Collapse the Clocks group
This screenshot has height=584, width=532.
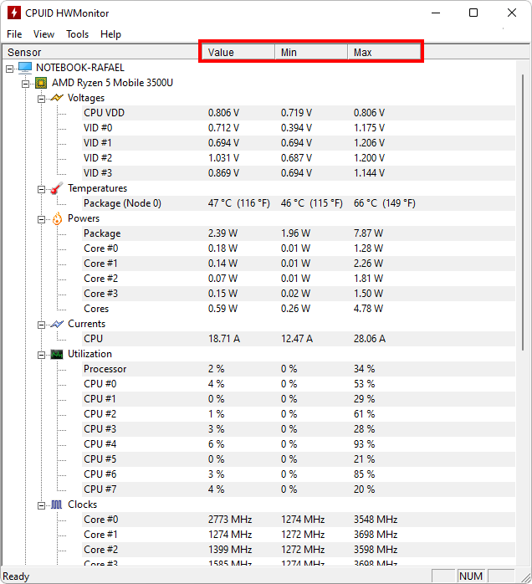click(x=41, y=505)
